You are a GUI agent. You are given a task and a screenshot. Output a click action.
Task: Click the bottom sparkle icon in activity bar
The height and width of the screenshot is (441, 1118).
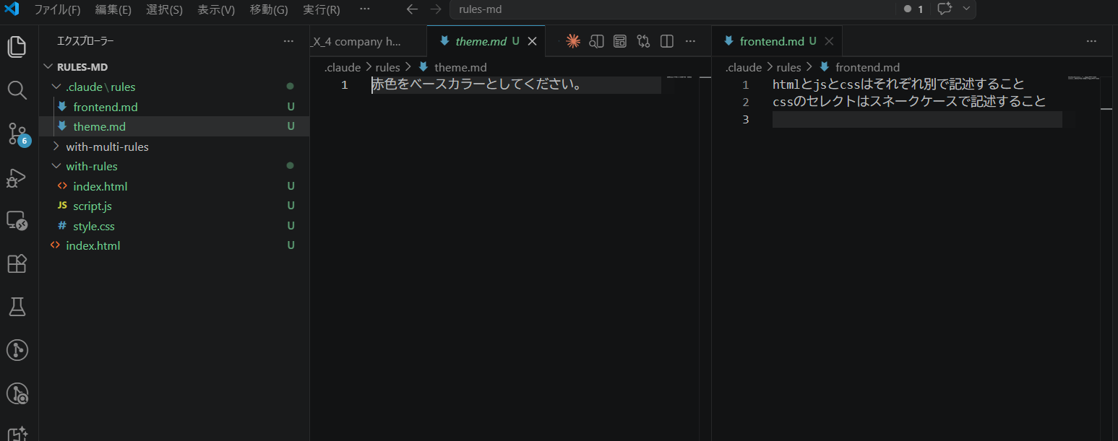pyautogui.click(x=17, y=432)
